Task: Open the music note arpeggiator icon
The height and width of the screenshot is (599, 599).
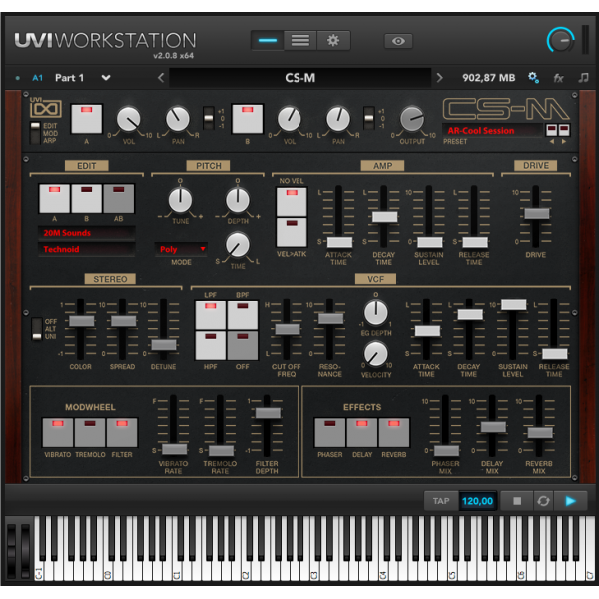Action: [583, 78]
